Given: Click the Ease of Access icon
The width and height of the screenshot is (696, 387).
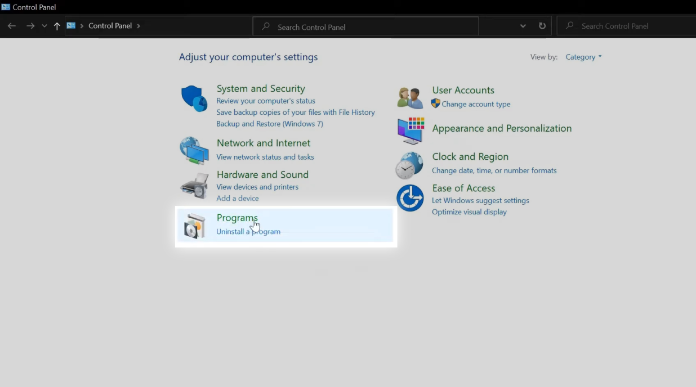Looking at the screenshot, I should tap(409, 197).
